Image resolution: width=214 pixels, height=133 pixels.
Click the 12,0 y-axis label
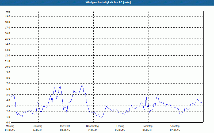click(7, 56)
